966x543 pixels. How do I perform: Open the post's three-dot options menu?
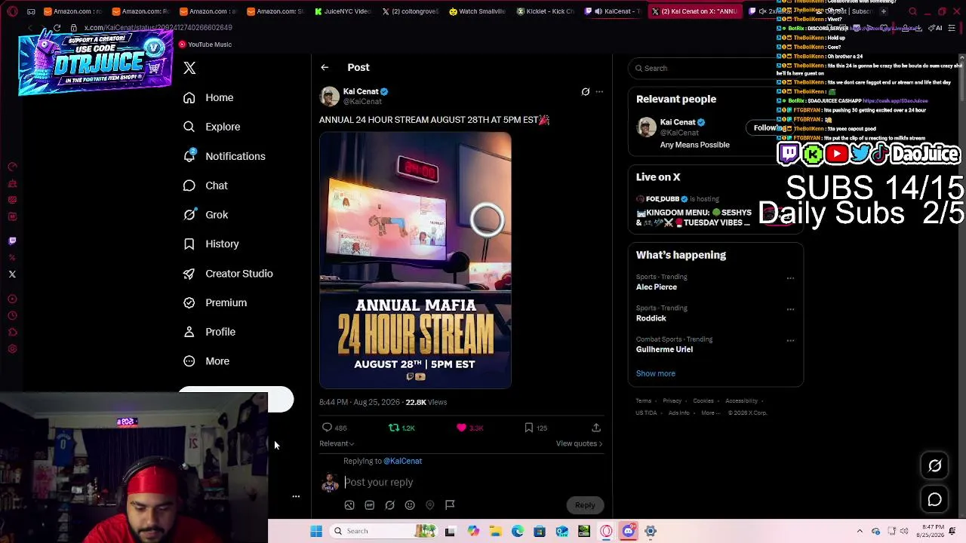pyautogui.click(x=599, y=92)
